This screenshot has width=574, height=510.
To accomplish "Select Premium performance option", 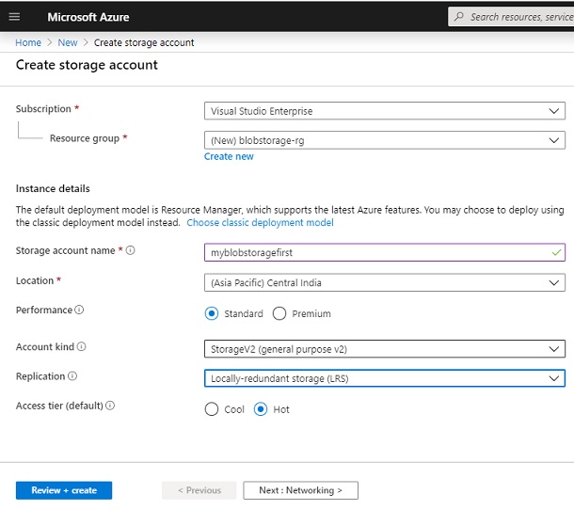I will coord(279,313).
